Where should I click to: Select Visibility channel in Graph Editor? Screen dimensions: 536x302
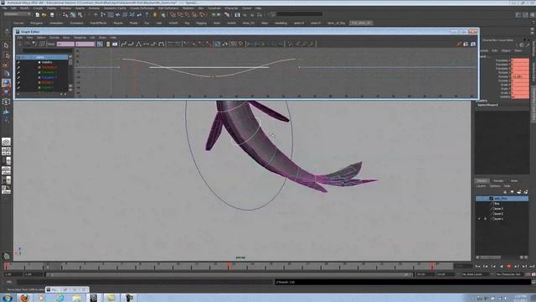[47, 62]
